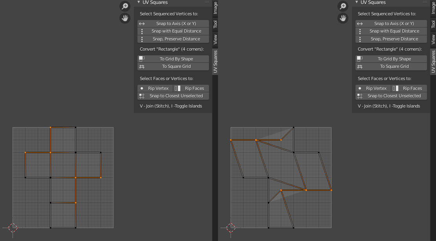Click the drag grip dots on left UV Squares header
436x241 pixels.
tap(207, 2)
